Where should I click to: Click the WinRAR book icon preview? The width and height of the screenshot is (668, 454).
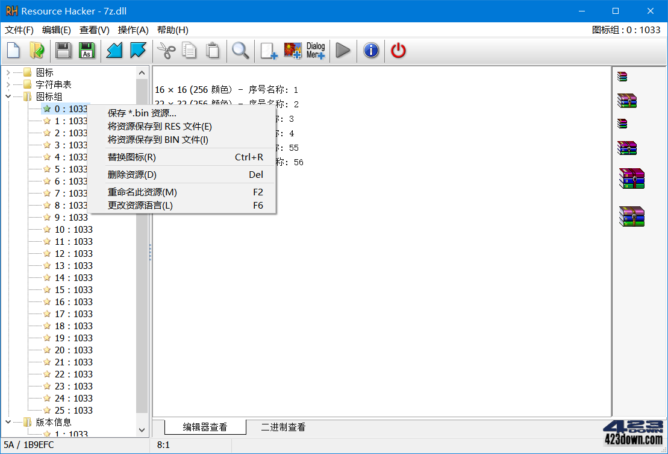click(x=622, y=76)
